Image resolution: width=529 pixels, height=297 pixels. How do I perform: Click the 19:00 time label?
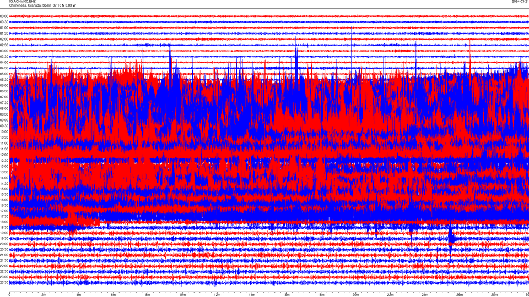click(4, 233)
